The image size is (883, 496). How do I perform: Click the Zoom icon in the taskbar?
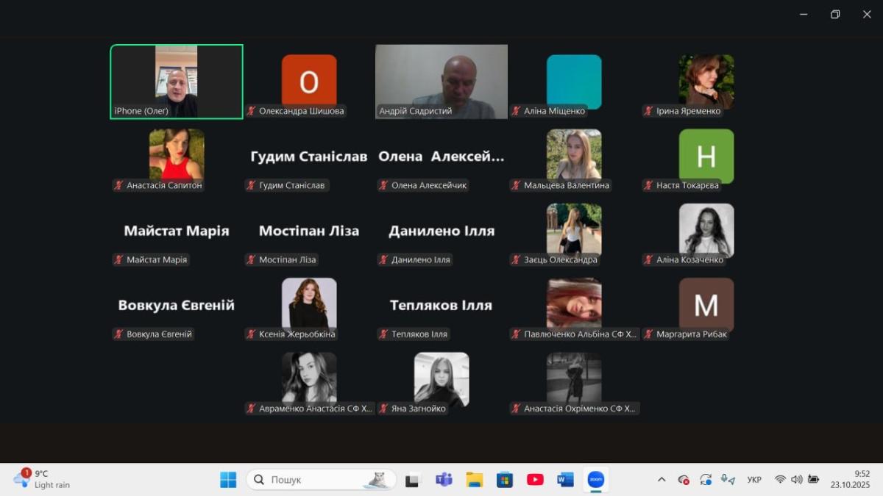[595, 480]
